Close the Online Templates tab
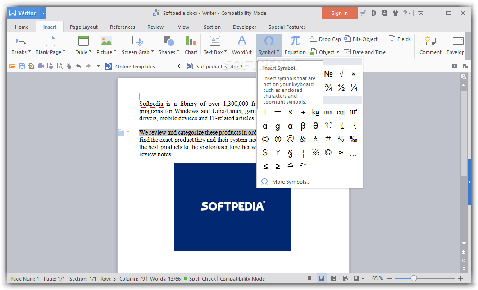The image size is (478, 290). pyautogui.click(x=178, y=66)
